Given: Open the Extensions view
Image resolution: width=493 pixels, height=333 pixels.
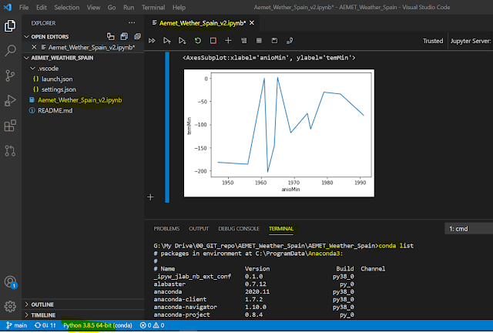Looking at the screenshot, I should coord(10,126).
